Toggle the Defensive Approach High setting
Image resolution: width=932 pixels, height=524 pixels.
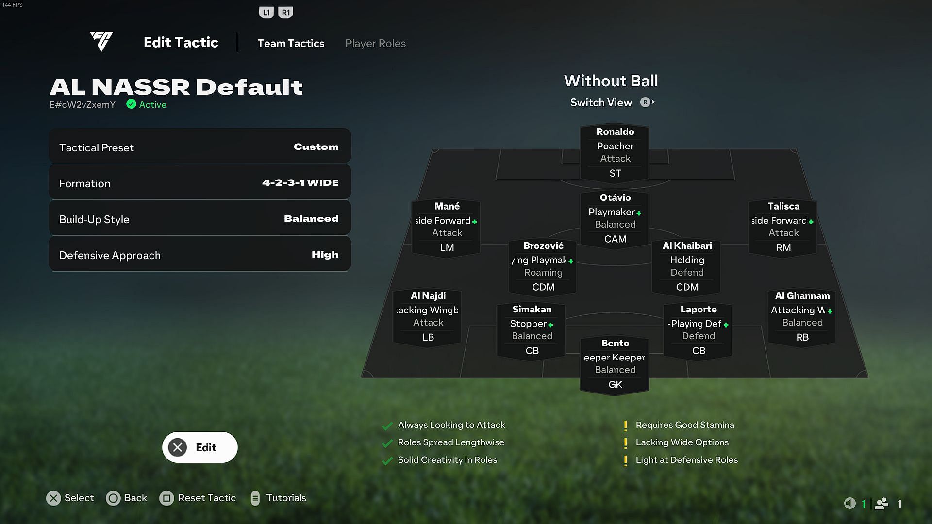[x=200, y=255]
